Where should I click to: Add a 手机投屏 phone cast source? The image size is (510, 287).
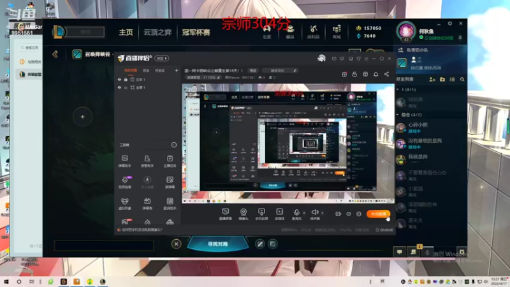click(261, 214)
